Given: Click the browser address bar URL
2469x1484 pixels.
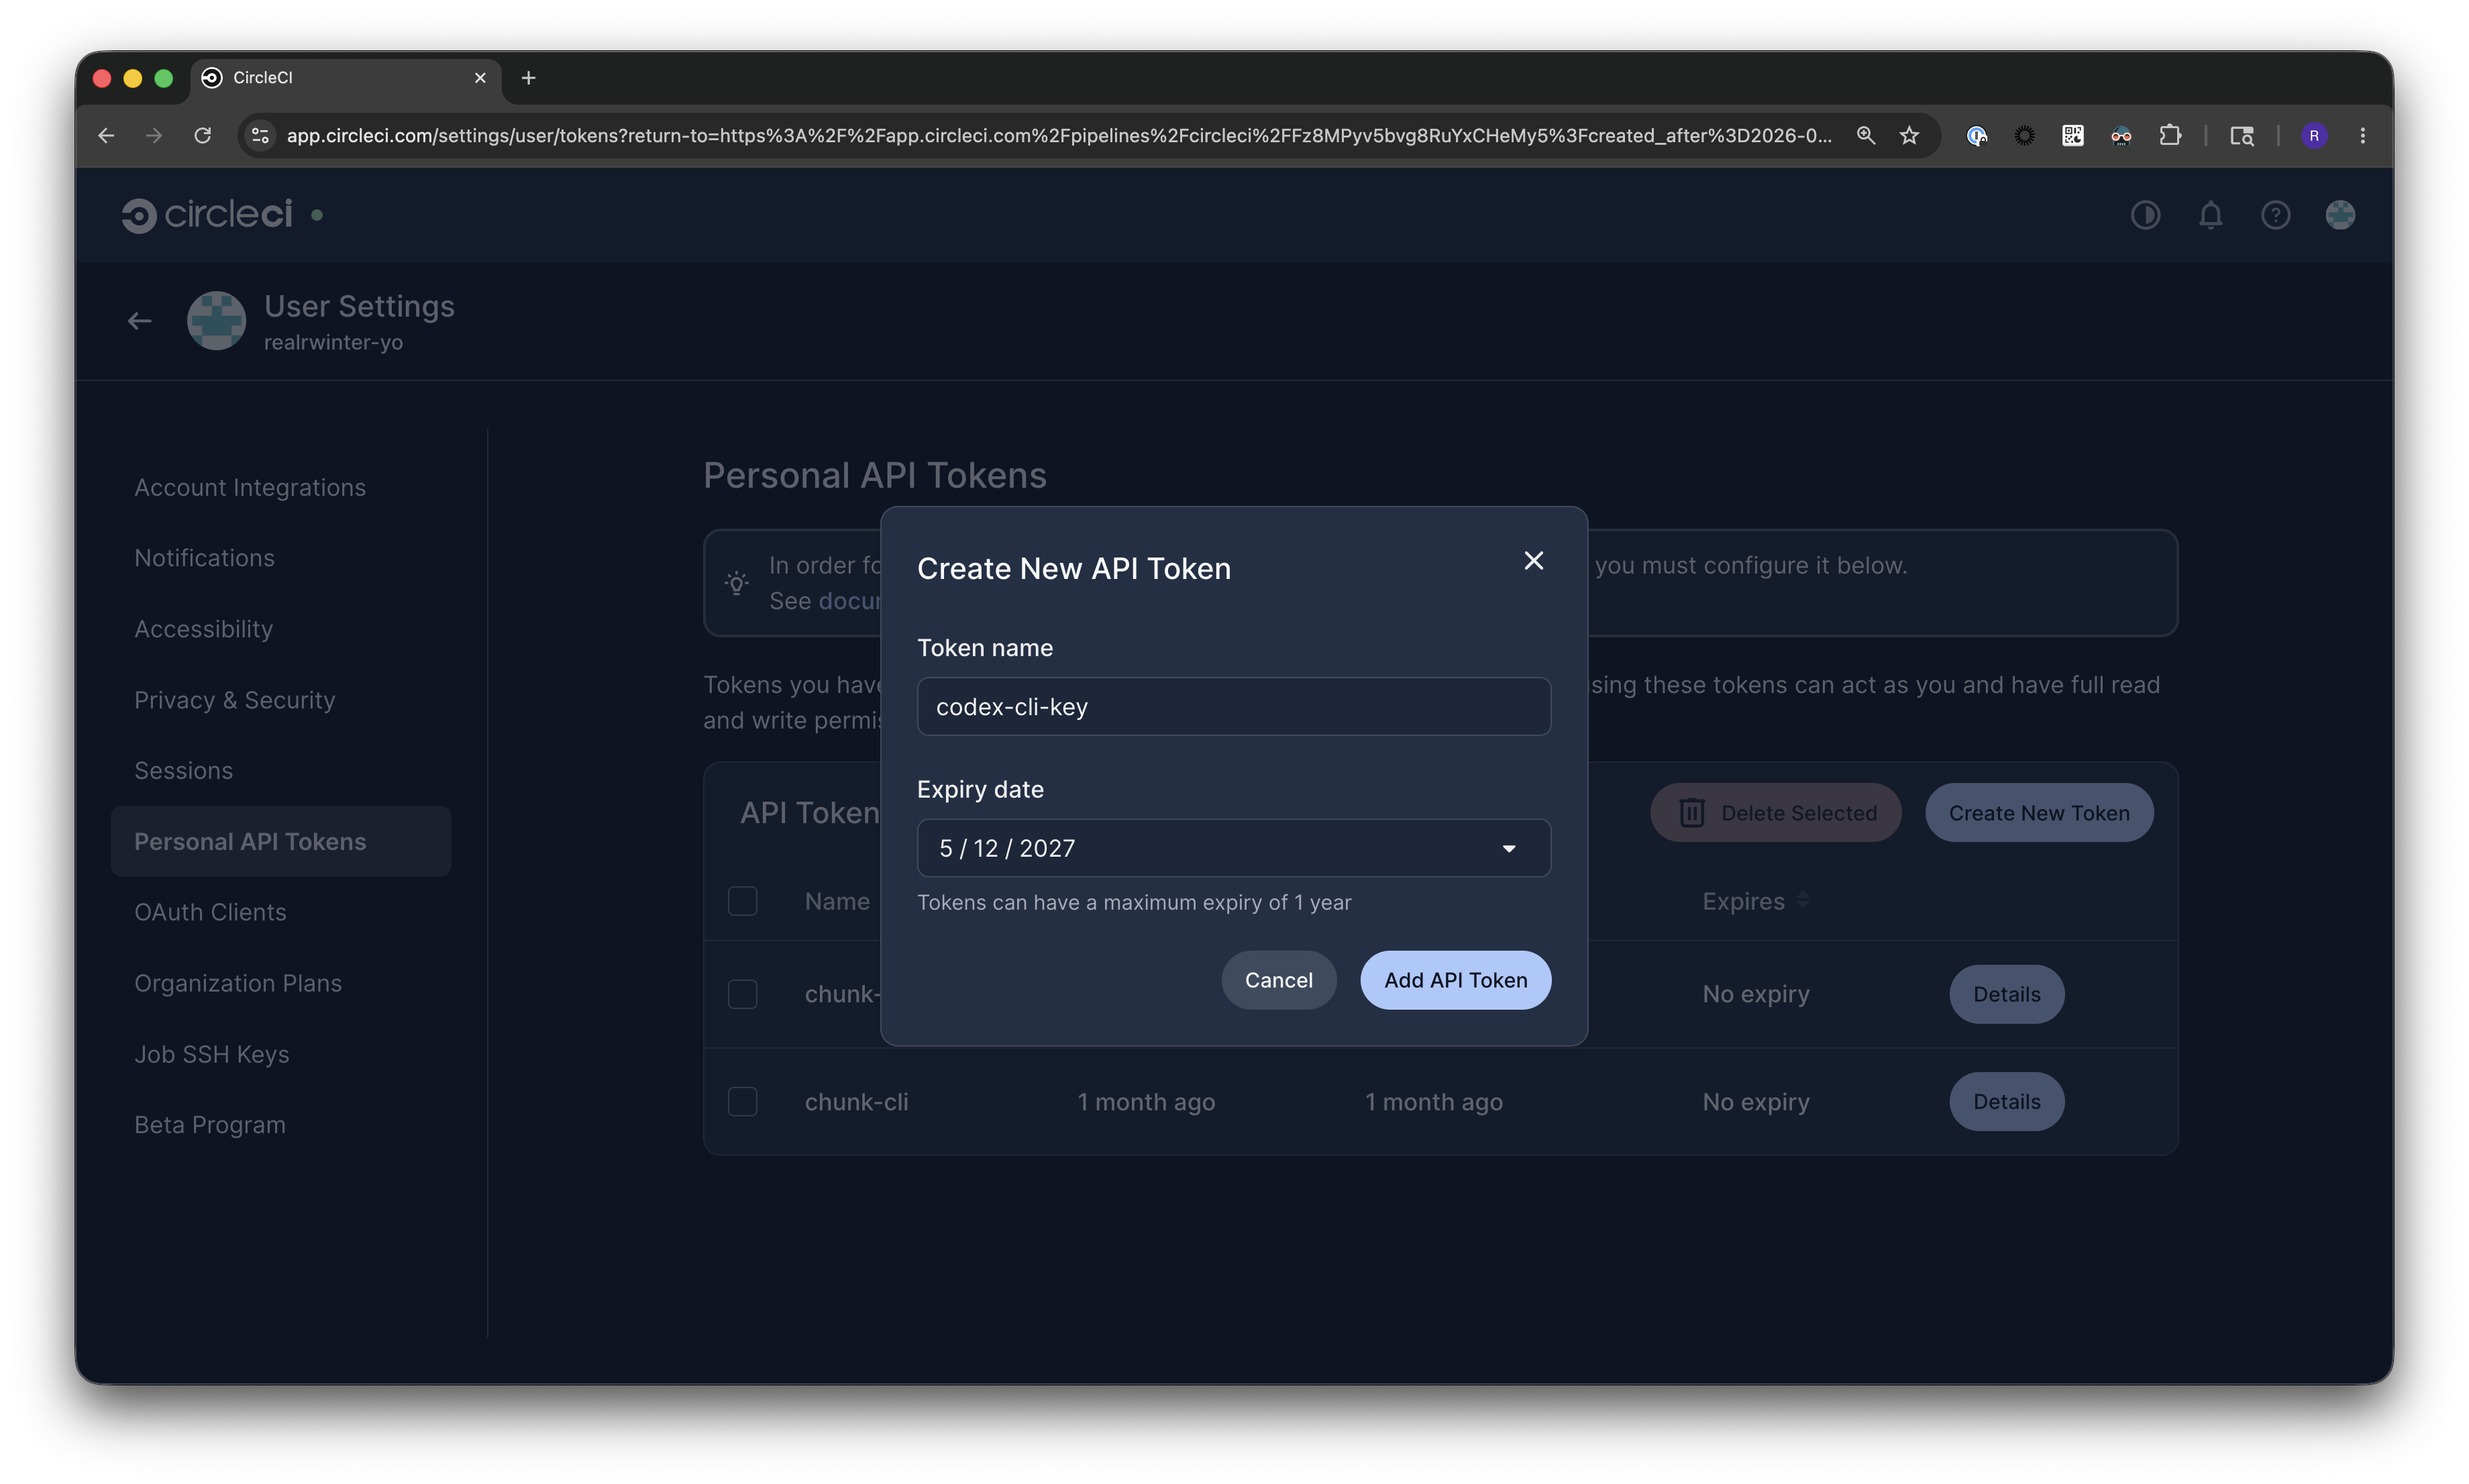Looking at the screenshot, I should (1059, 135).
